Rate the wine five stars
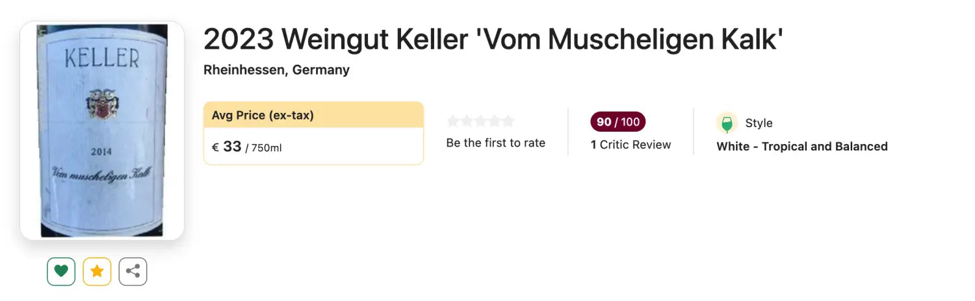 coord(508,121)
